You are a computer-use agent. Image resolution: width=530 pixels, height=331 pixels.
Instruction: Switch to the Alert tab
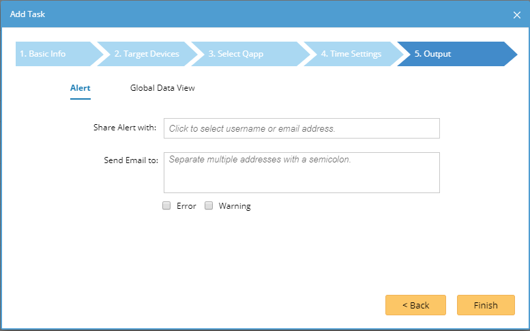click(80, 88)
